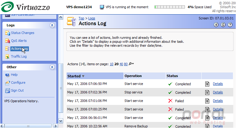The height and width of the screenshot is (128, 236).
Task: Open Configure from the Other panel
Action: [x=18, y=83]
